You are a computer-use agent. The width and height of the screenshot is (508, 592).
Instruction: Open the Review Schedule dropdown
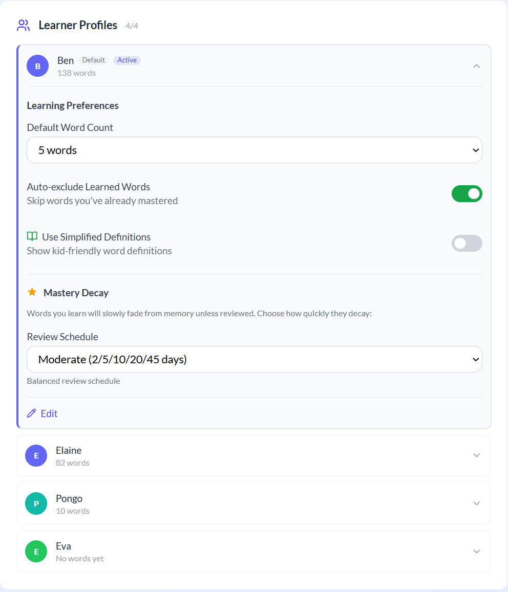click(254, 359)
